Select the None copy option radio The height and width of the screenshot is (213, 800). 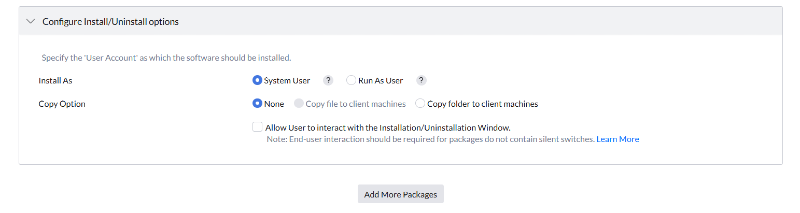257,104
